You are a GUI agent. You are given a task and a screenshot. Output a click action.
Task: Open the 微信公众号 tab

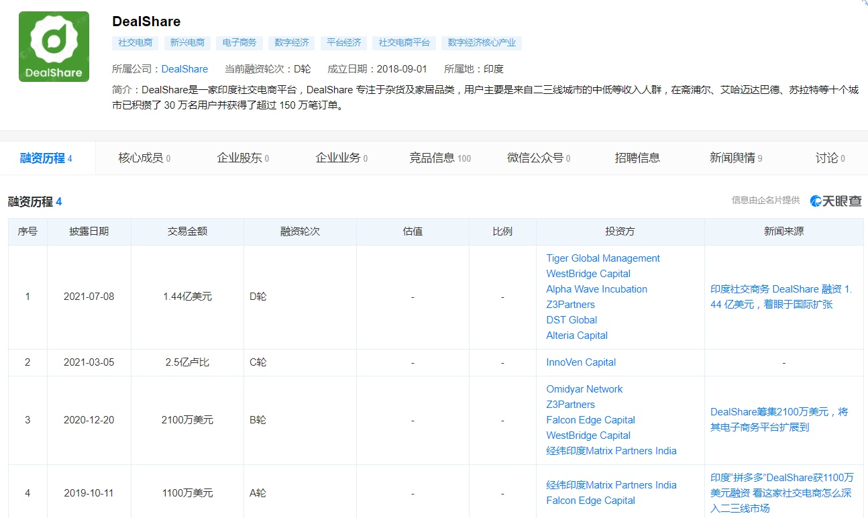[x=538, y=158]
